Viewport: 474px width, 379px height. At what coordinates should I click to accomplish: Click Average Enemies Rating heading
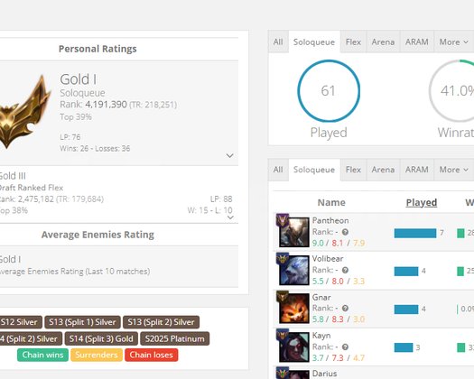click(98, 235)
